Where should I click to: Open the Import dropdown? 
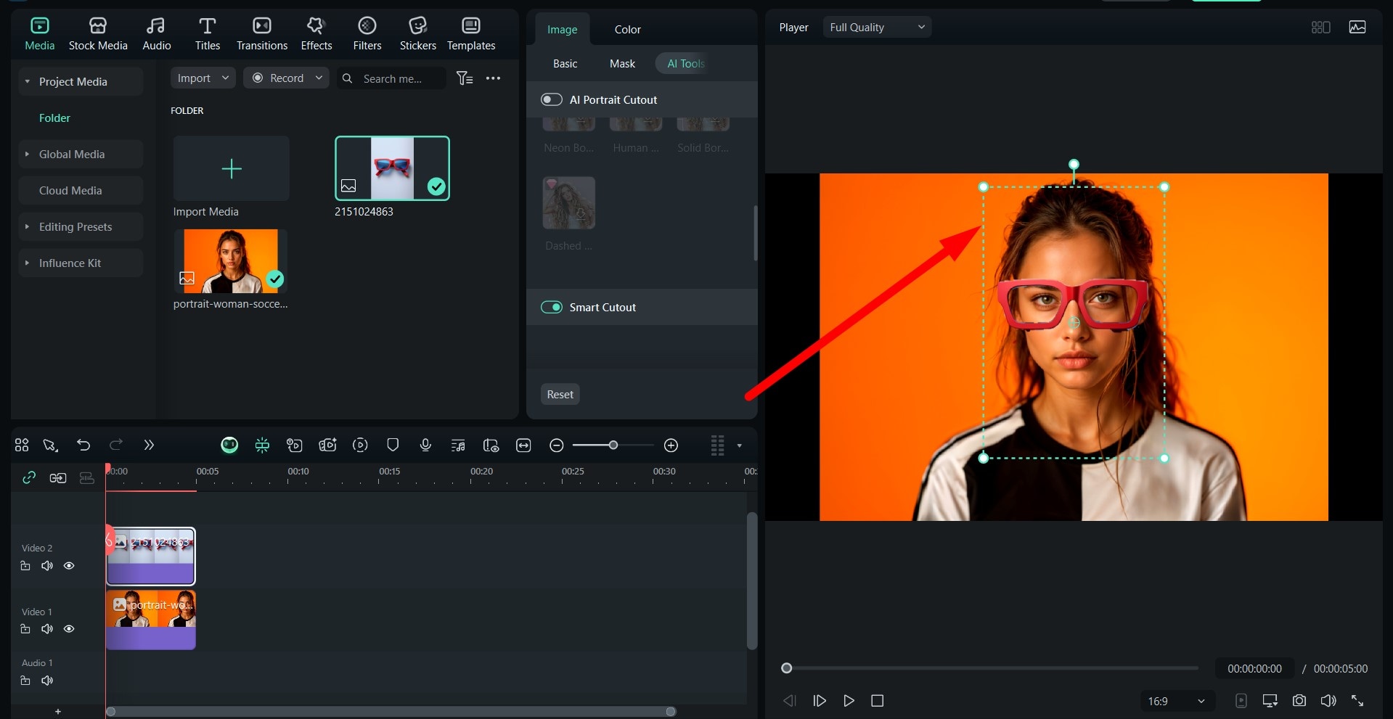coord(203,78)
